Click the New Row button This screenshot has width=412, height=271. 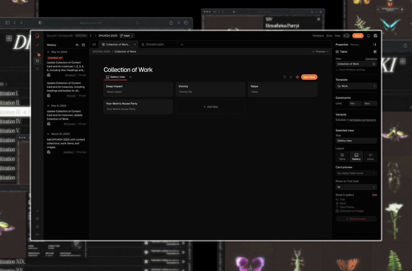coord(309,77)
